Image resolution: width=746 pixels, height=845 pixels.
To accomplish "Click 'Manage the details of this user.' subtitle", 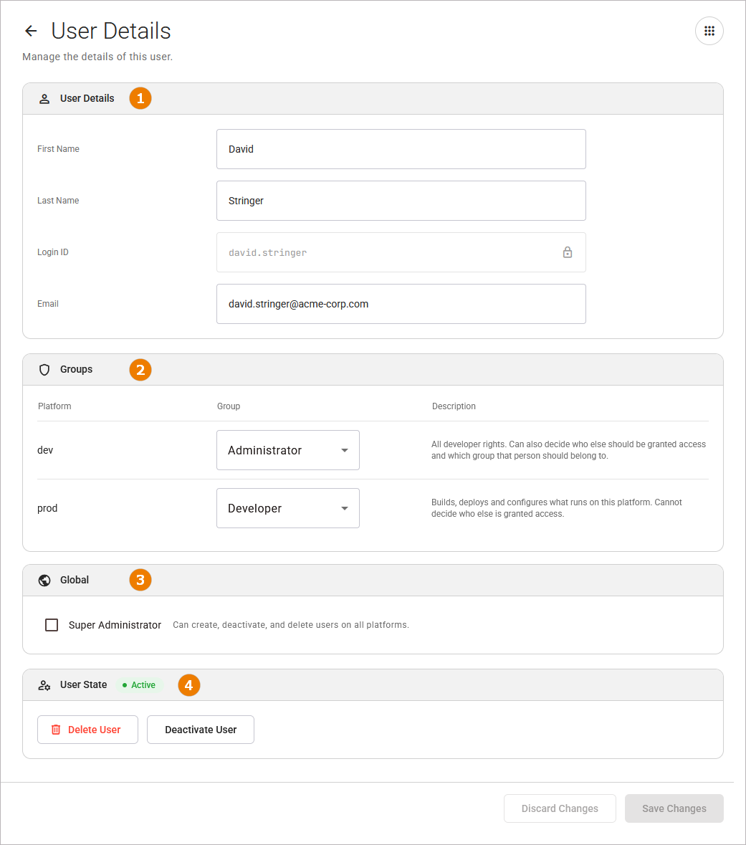I will coord(97,57).
